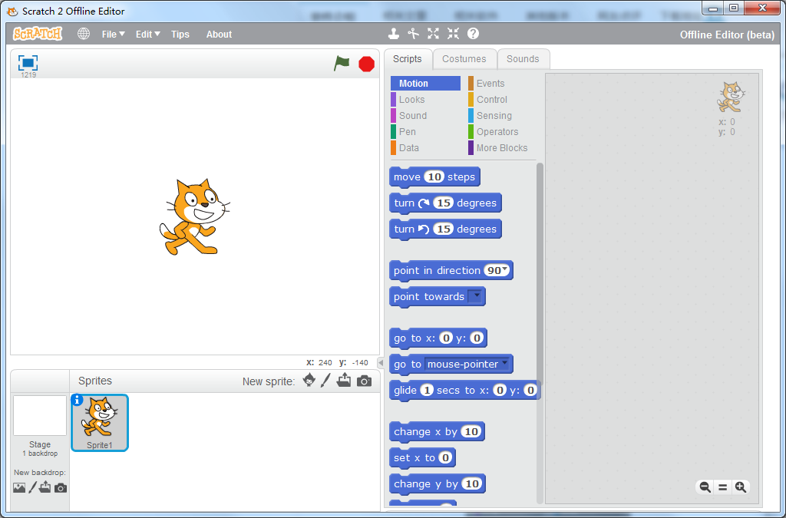Select the Data block category
Image resolution: width=786 pixels, height=518 pixels.
(x=425, y=147)
